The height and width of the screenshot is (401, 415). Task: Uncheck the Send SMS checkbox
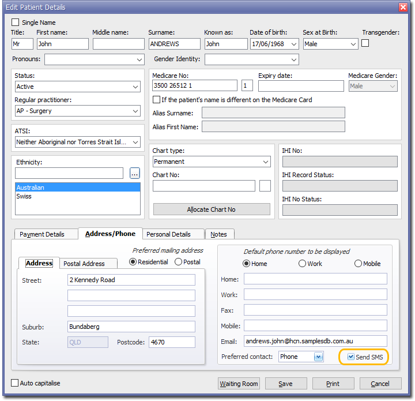point(351,357)
